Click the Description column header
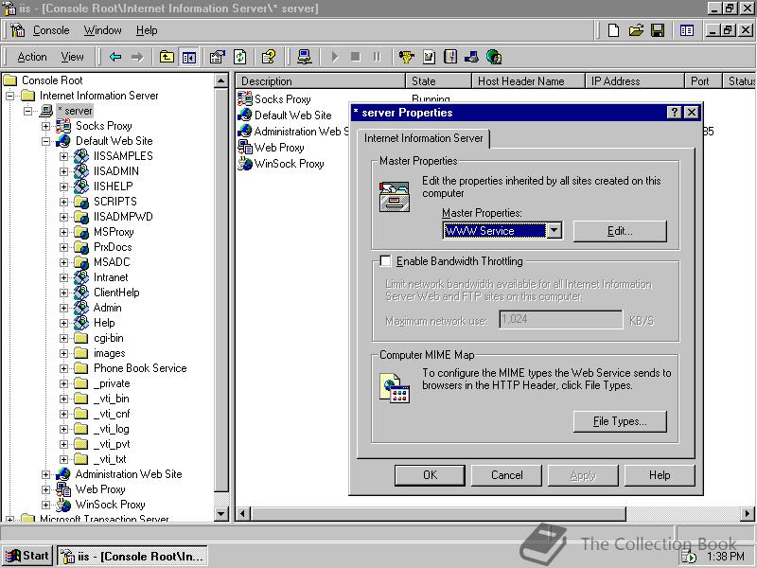 [x=320, y=81]
